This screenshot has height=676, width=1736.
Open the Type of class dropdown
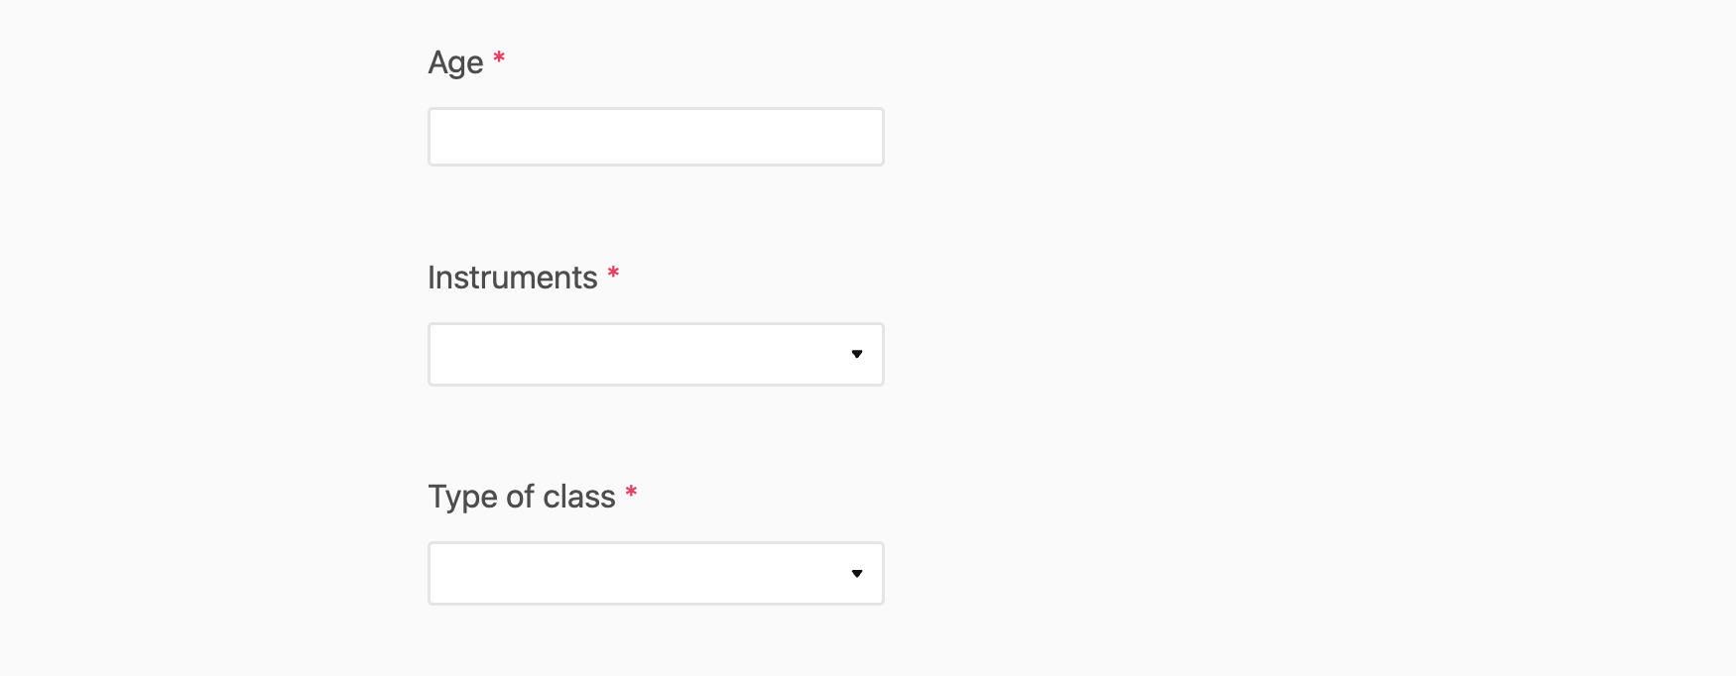655,573
